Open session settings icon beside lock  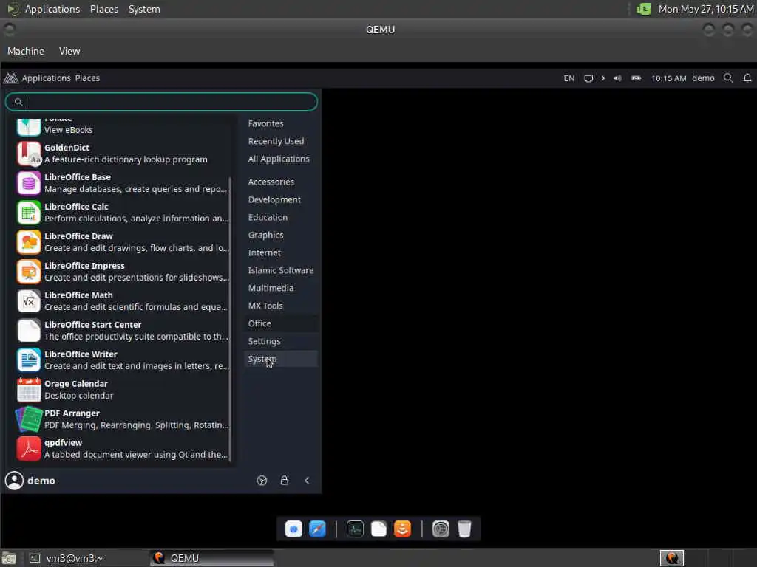[262, 481]
